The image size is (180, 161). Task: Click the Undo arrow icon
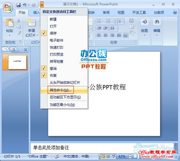coord(25,5)
